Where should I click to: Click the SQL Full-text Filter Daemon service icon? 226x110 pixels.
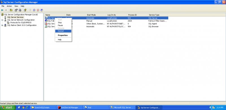46,21
